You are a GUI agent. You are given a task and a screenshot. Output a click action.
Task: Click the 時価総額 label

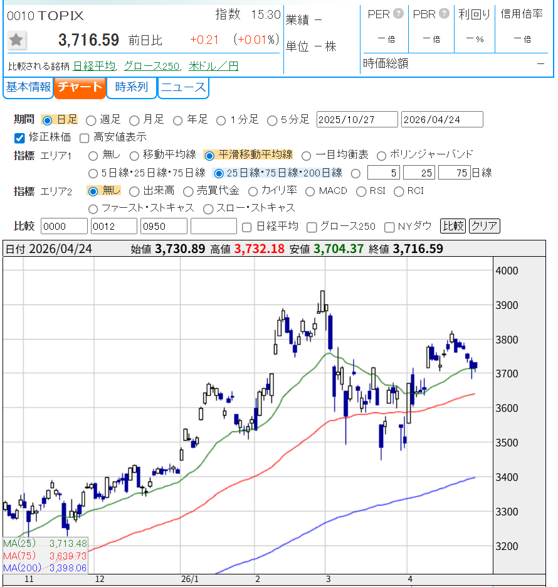tap(386, 63)
